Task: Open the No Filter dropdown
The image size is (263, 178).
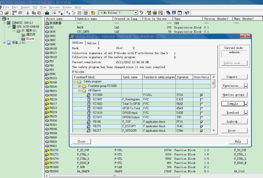Action: [x=136, y=13]
